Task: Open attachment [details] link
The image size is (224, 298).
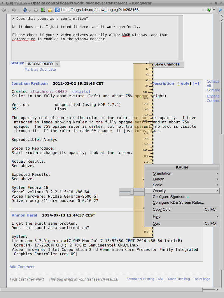Action: (80, 92)
